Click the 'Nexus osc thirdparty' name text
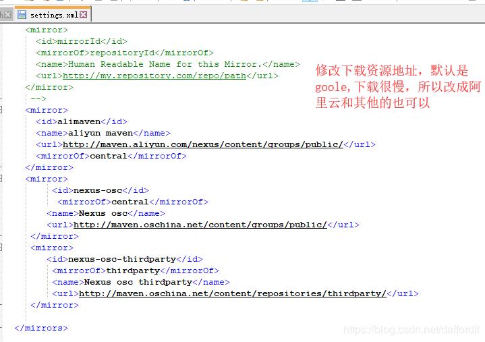Image resolution: width=485 pixels, height=342 pixels. click(x=138, y=282)
